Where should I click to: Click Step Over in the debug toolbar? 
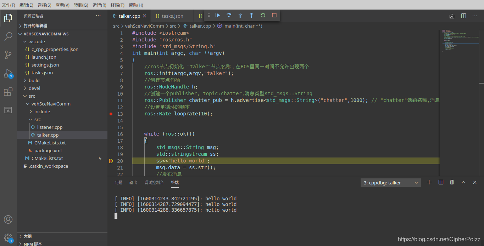click(229, 15)
